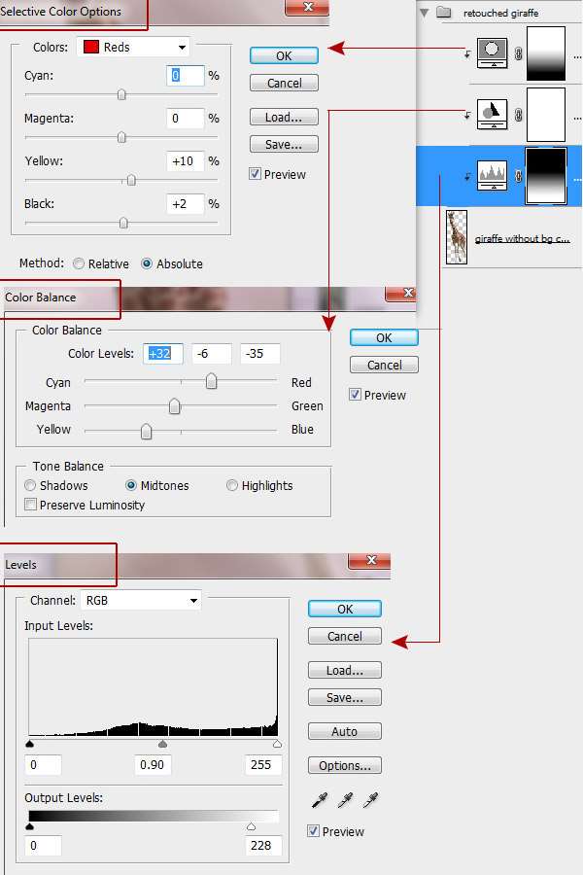Open the Colors dropdown showing Reds
Image resolution: width=583 pixels, height=875 pixels.
[132, 47]
